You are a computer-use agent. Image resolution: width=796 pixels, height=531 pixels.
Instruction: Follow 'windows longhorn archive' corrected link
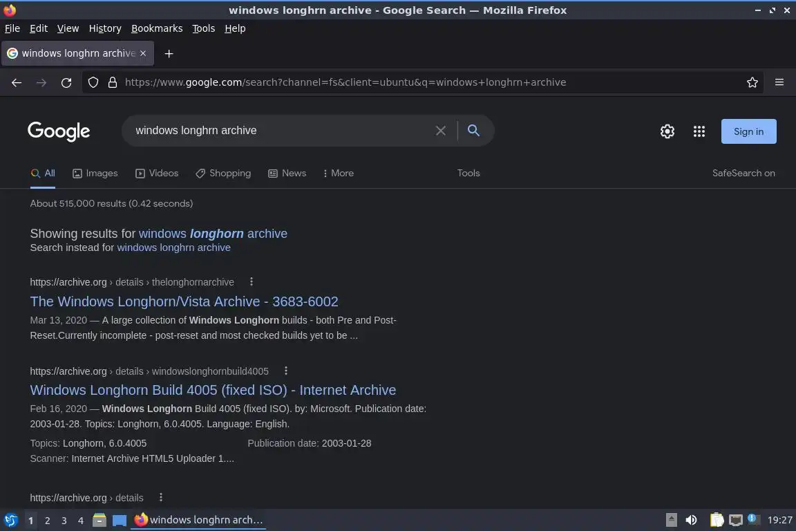pos(214,234)
